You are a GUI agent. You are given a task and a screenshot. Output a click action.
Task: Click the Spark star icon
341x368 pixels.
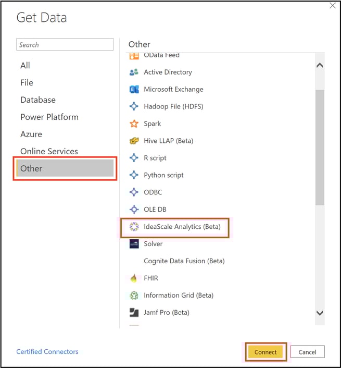134,124
